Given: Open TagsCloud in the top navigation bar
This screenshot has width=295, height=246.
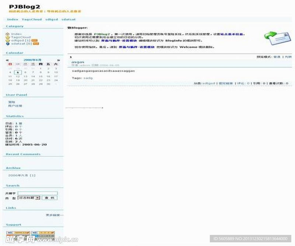Looking at the screenshot, I should pos(32,20).
